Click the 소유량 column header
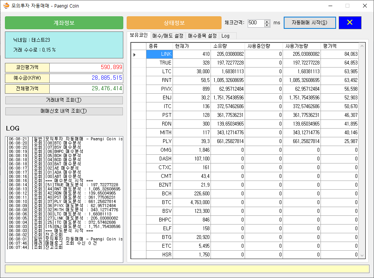 228,46
